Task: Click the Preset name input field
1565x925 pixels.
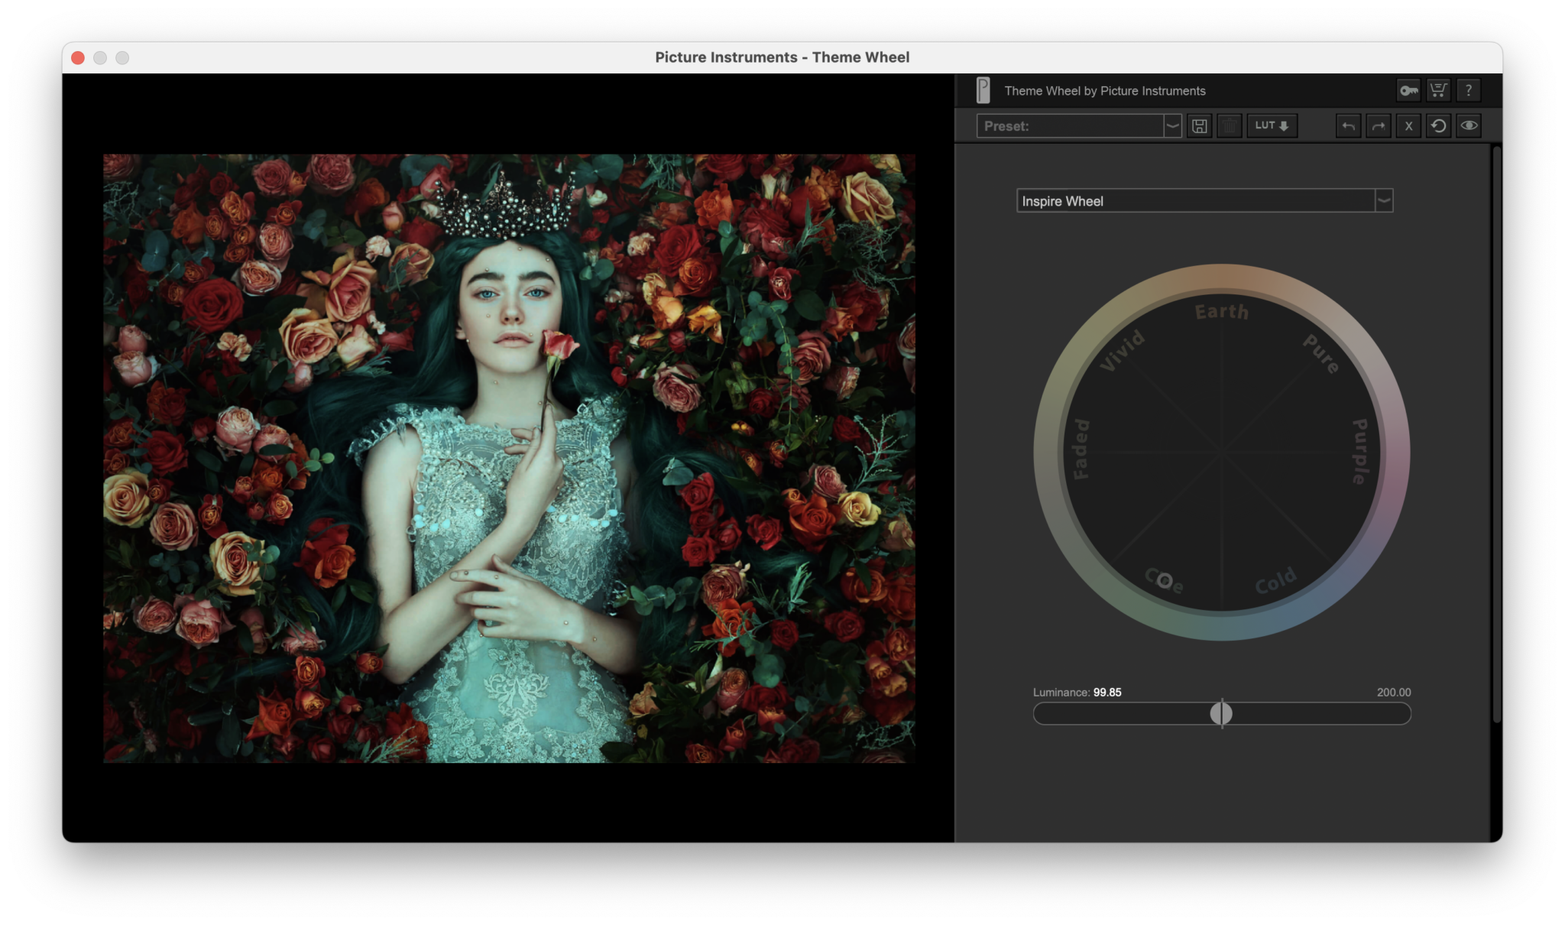Action: 1070,126
